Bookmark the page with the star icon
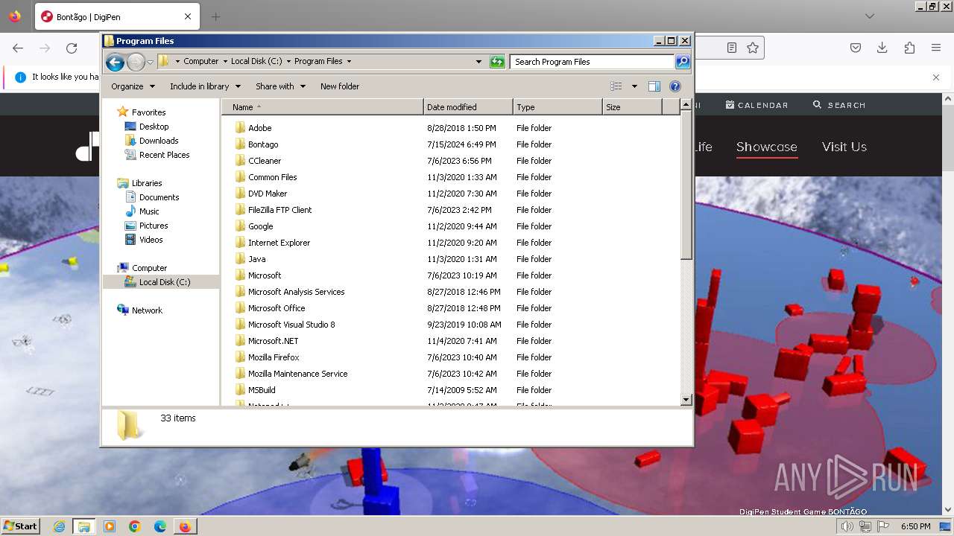Screen dimensions: 954x536 click(753, 48)
